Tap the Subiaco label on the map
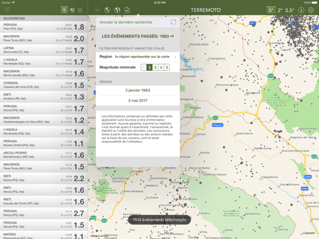 (204, 213)
